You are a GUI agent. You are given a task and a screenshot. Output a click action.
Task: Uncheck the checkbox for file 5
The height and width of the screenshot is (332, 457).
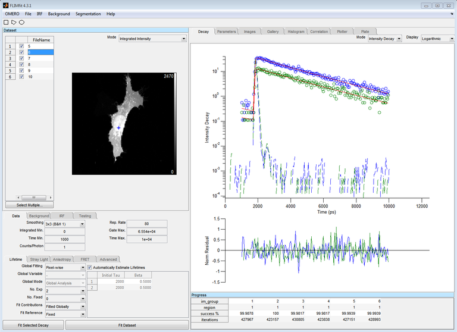pos(21,46)
